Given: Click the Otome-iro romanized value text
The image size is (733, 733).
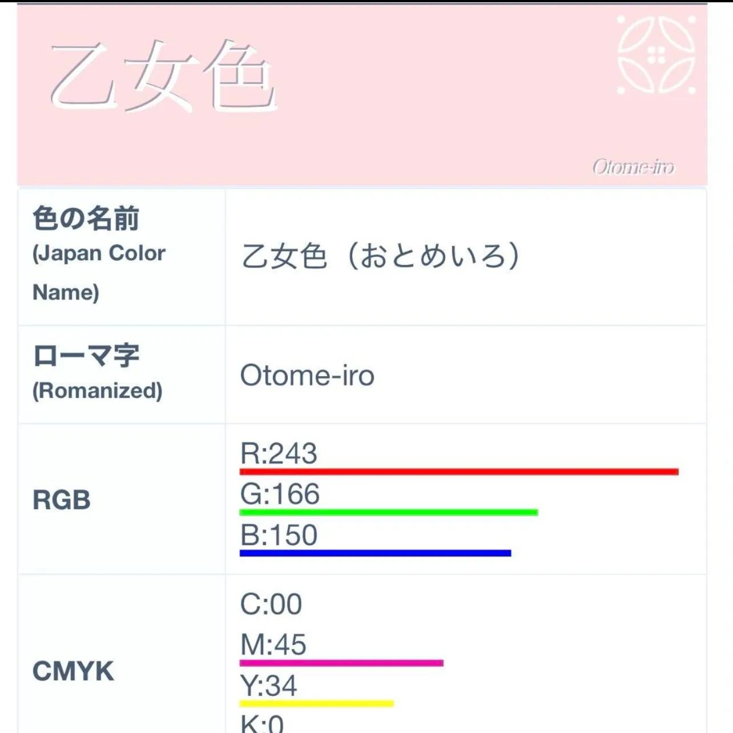Looking at the screenshot, I should click(x=307, y=376).
